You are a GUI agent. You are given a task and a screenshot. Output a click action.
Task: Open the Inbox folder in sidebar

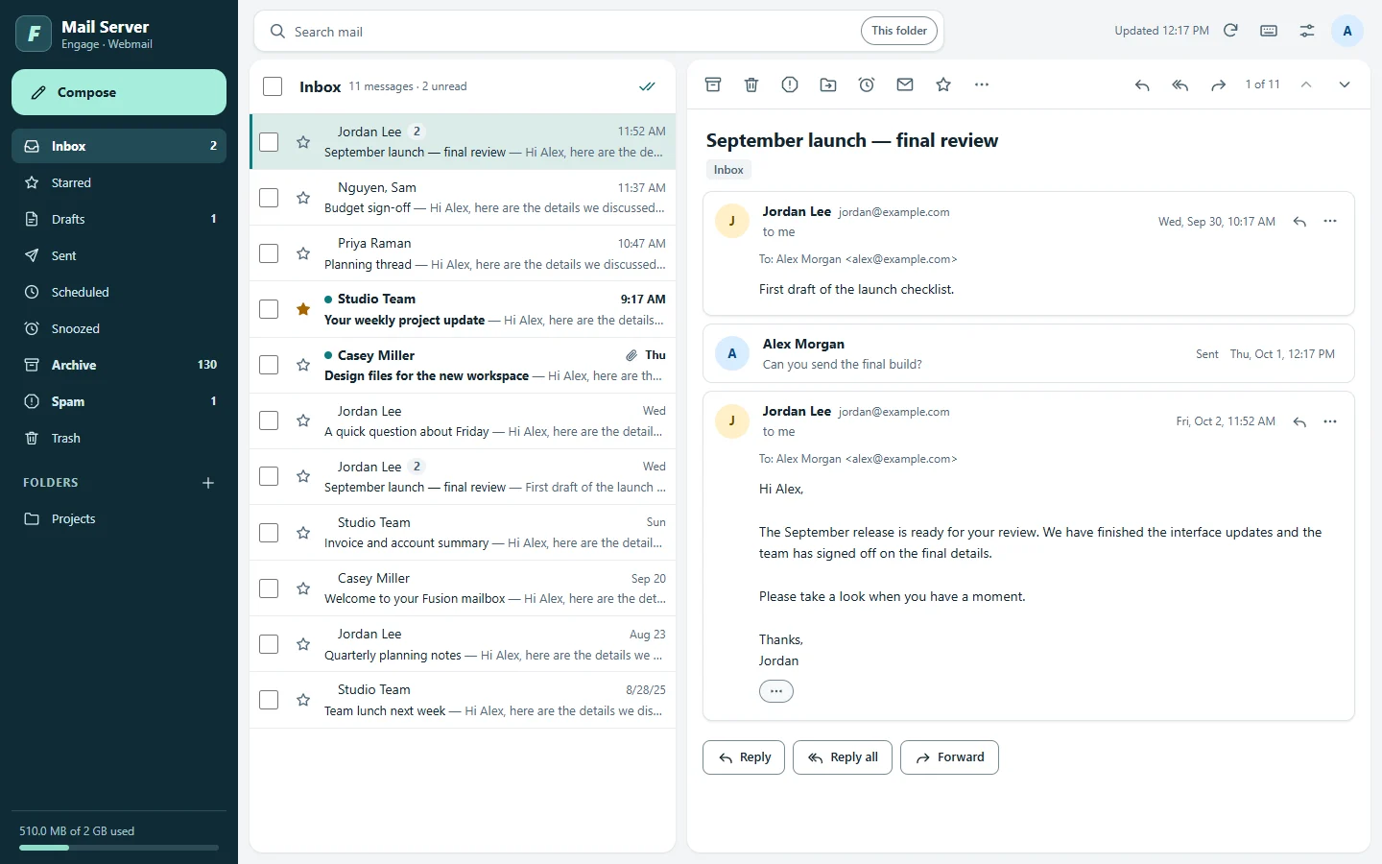tap(119, 146)
